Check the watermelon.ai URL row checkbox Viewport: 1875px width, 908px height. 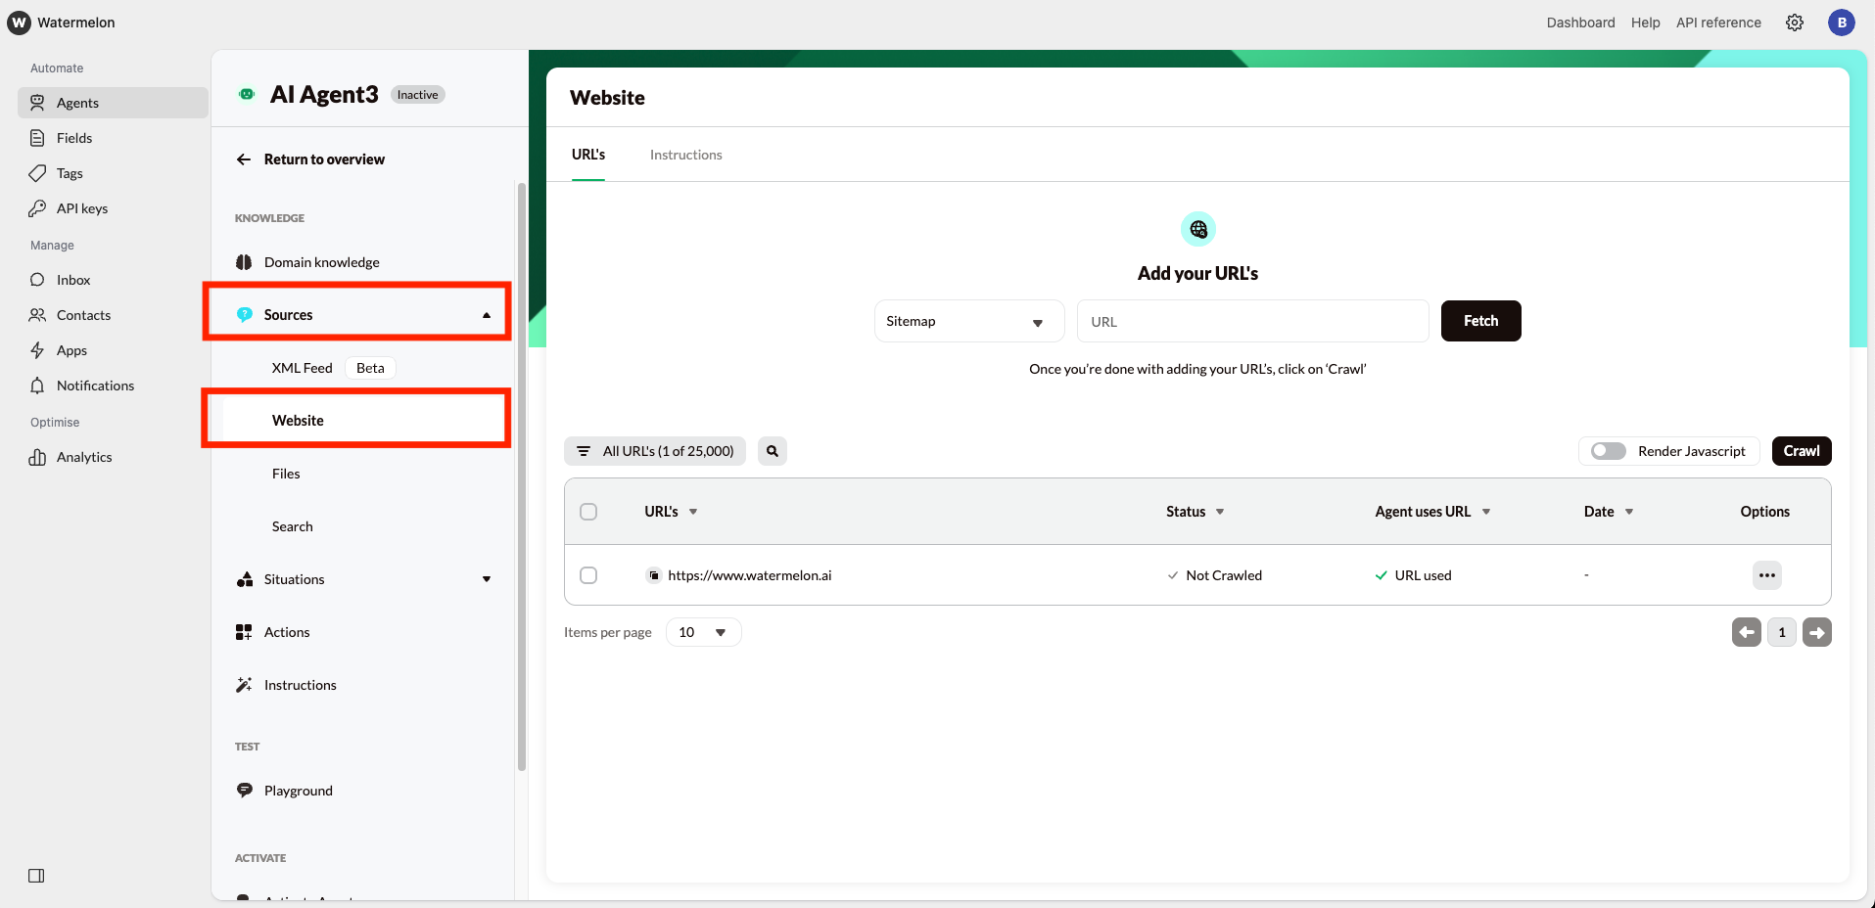588,575
